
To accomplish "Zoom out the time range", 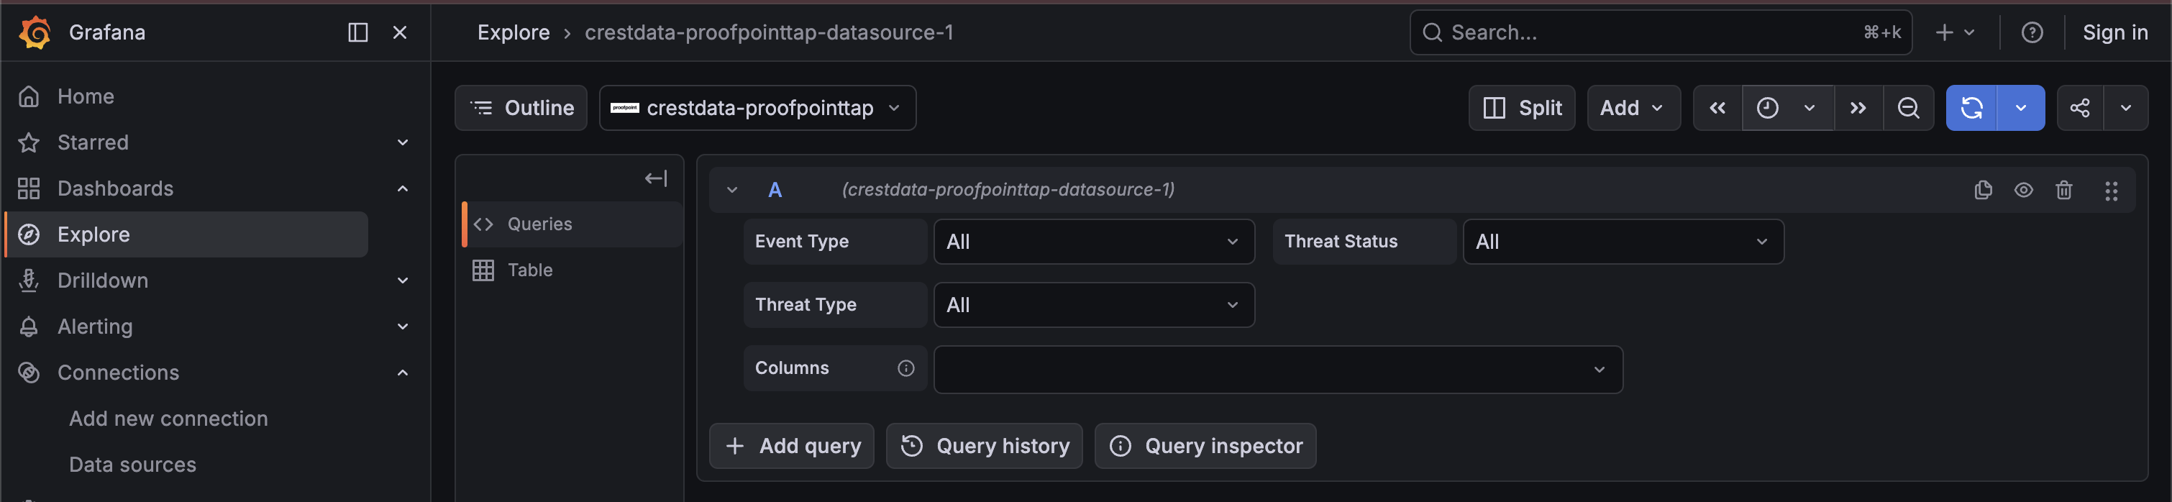I will point(1908,108).
